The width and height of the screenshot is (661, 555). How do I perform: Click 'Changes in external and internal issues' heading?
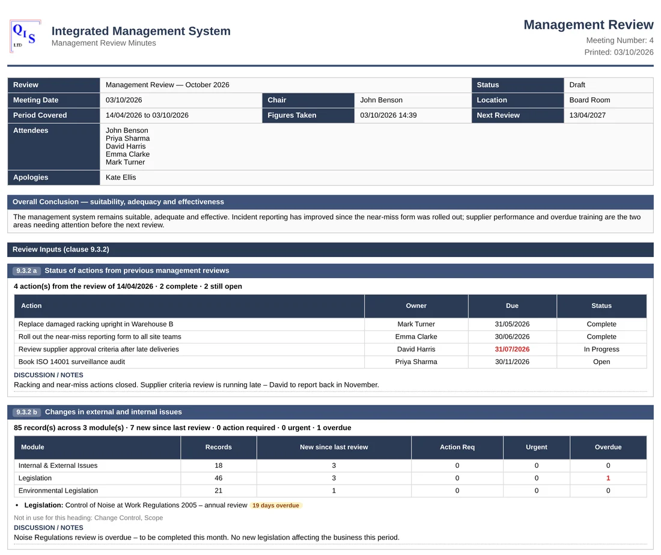tap(114, 412)
